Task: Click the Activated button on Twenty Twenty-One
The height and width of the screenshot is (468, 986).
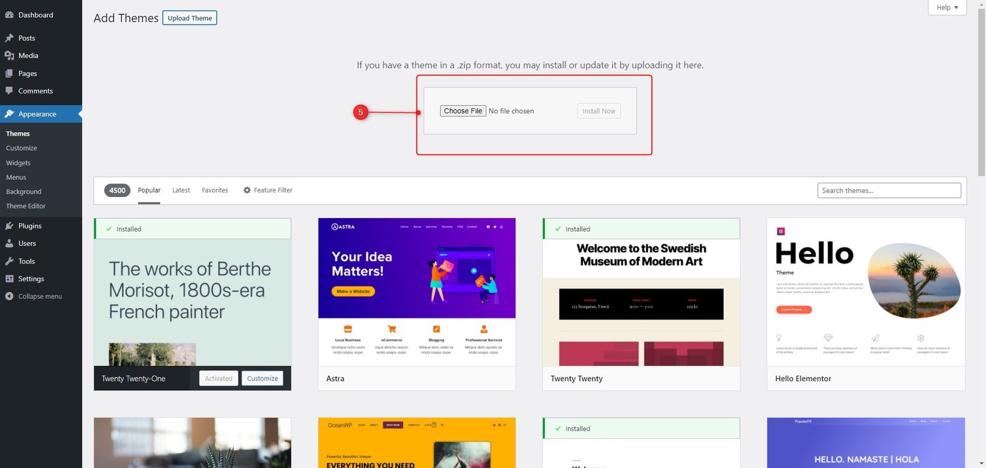Action: [219, 379]
